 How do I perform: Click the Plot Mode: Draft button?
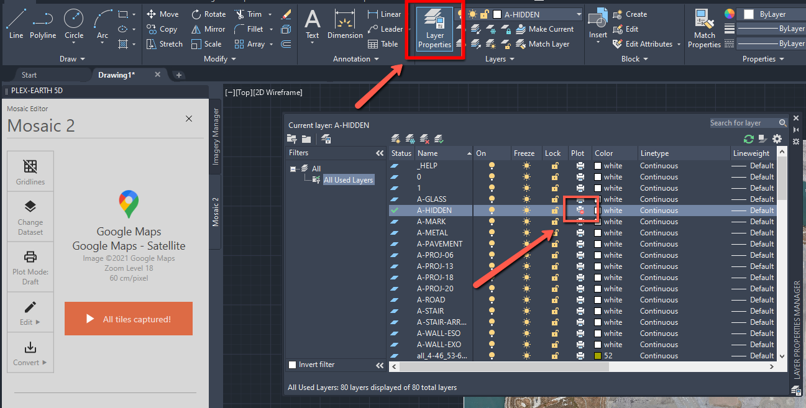pos(30,267)
